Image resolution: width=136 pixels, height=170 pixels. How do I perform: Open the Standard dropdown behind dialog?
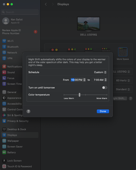click(x=123, y=89)
